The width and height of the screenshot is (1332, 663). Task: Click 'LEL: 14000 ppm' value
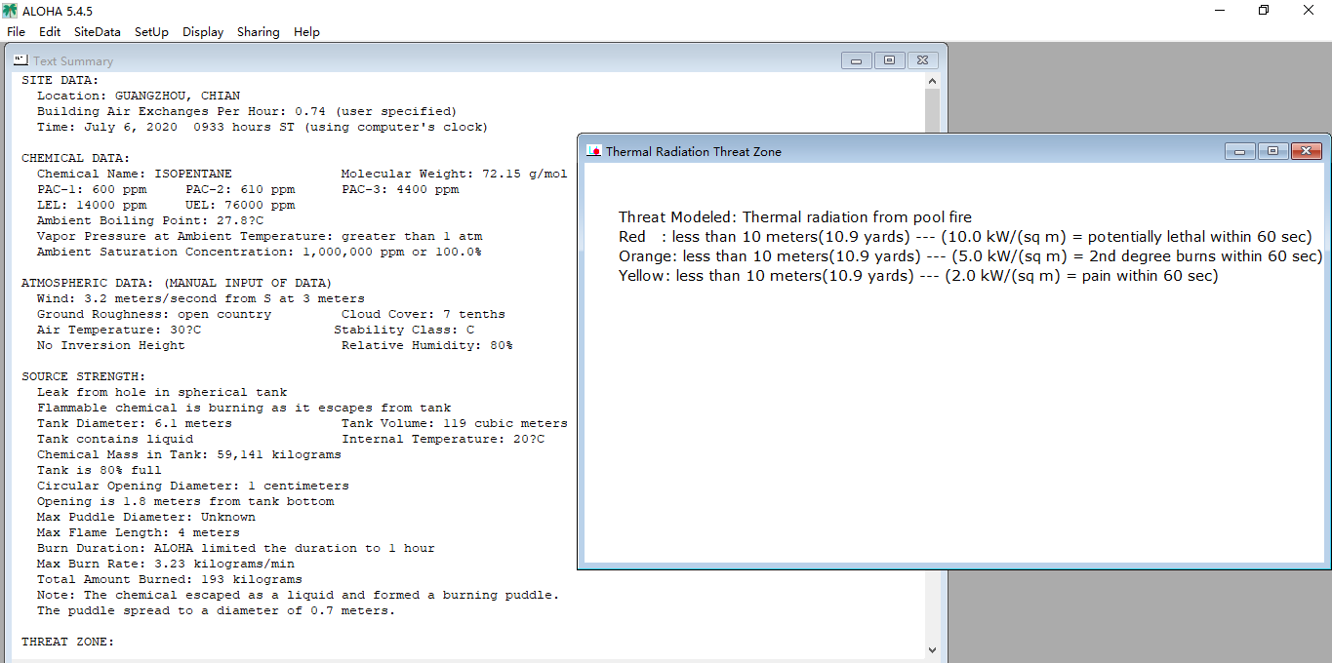92,205
